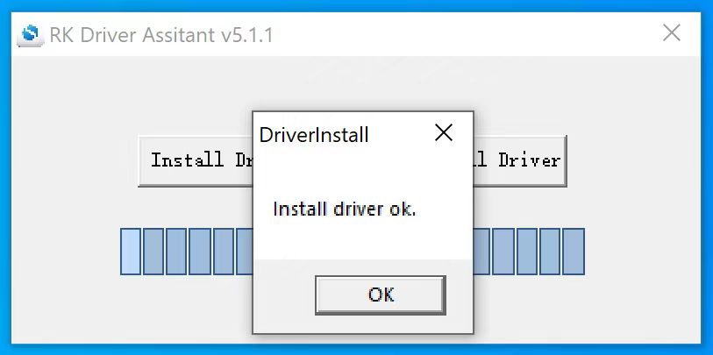The height and width of the screenshot is (355, 713).
Task: Click the Install Driver button
Action: (x=195, y=160)
